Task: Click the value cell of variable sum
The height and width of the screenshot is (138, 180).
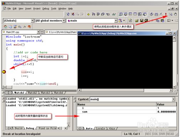Action: 166,112
